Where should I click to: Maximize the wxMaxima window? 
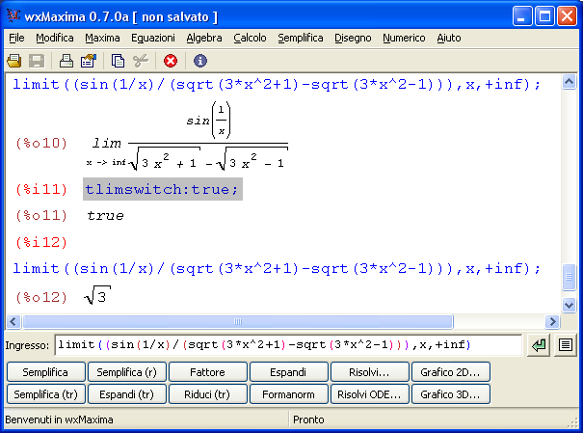click(544, 16)
